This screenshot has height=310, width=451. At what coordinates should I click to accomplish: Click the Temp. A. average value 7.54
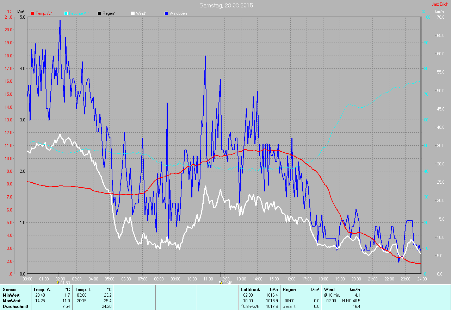point(66,306)
